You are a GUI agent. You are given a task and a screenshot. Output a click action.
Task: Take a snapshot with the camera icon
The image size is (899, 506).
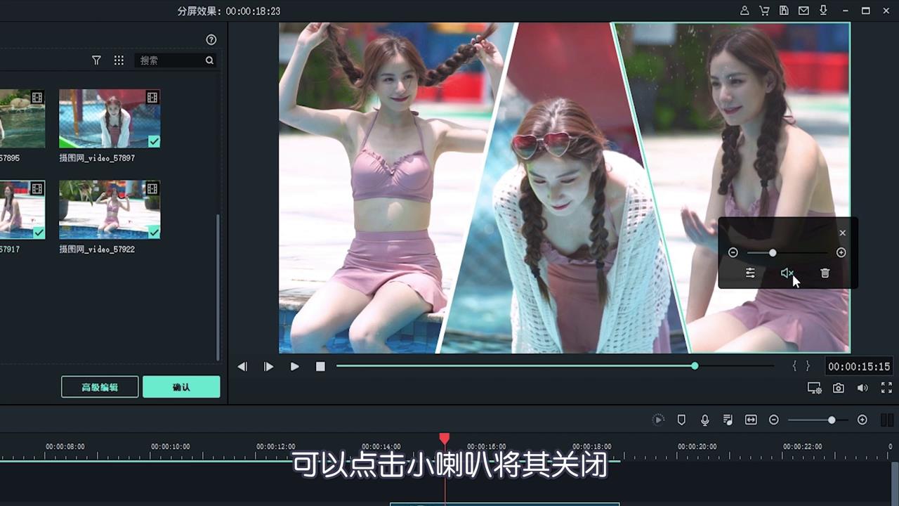coord(839,388)
